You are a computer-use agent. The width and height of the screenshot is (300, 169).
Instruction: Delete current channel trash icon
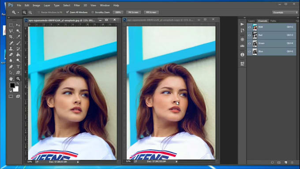(x=292, y=162)
